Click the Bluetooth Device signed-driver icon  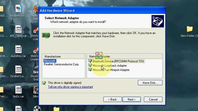[x=90, y=61]
